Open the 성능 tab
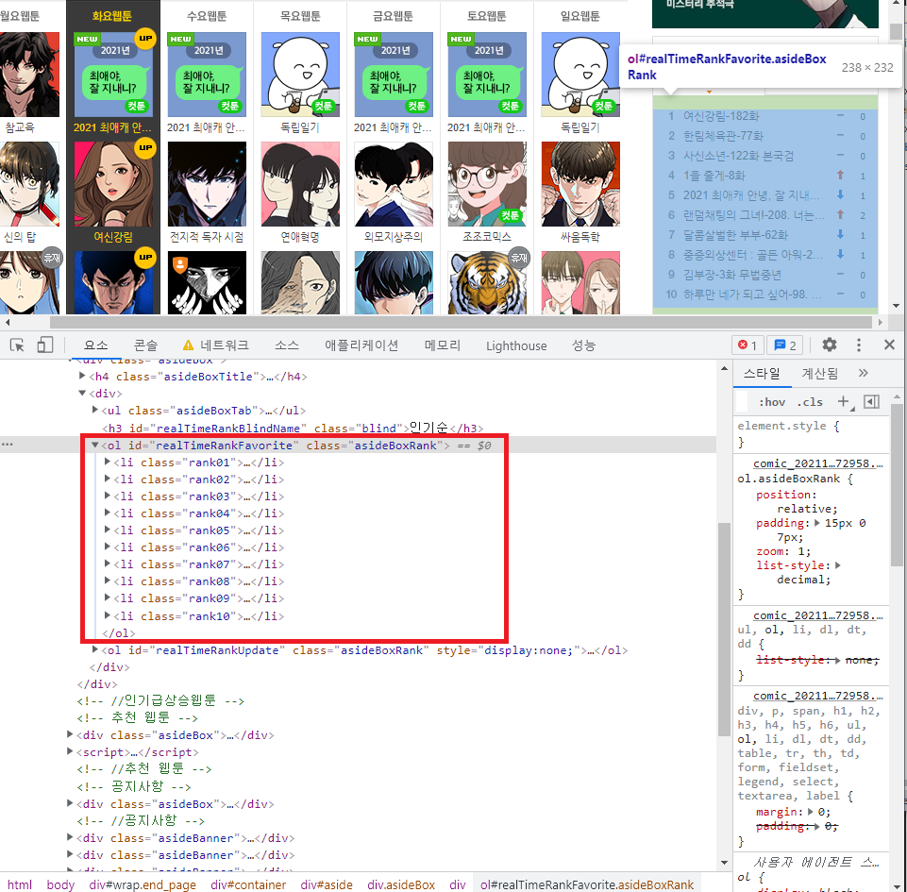 583,345
